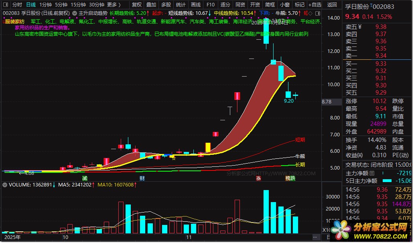Click the diamond icon in indicator header

(x=310, y=13)
